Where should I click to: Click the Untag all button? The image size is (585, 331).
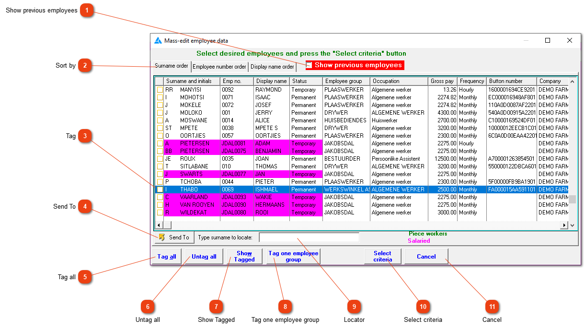pyautogui.click(x=204, y=257)
